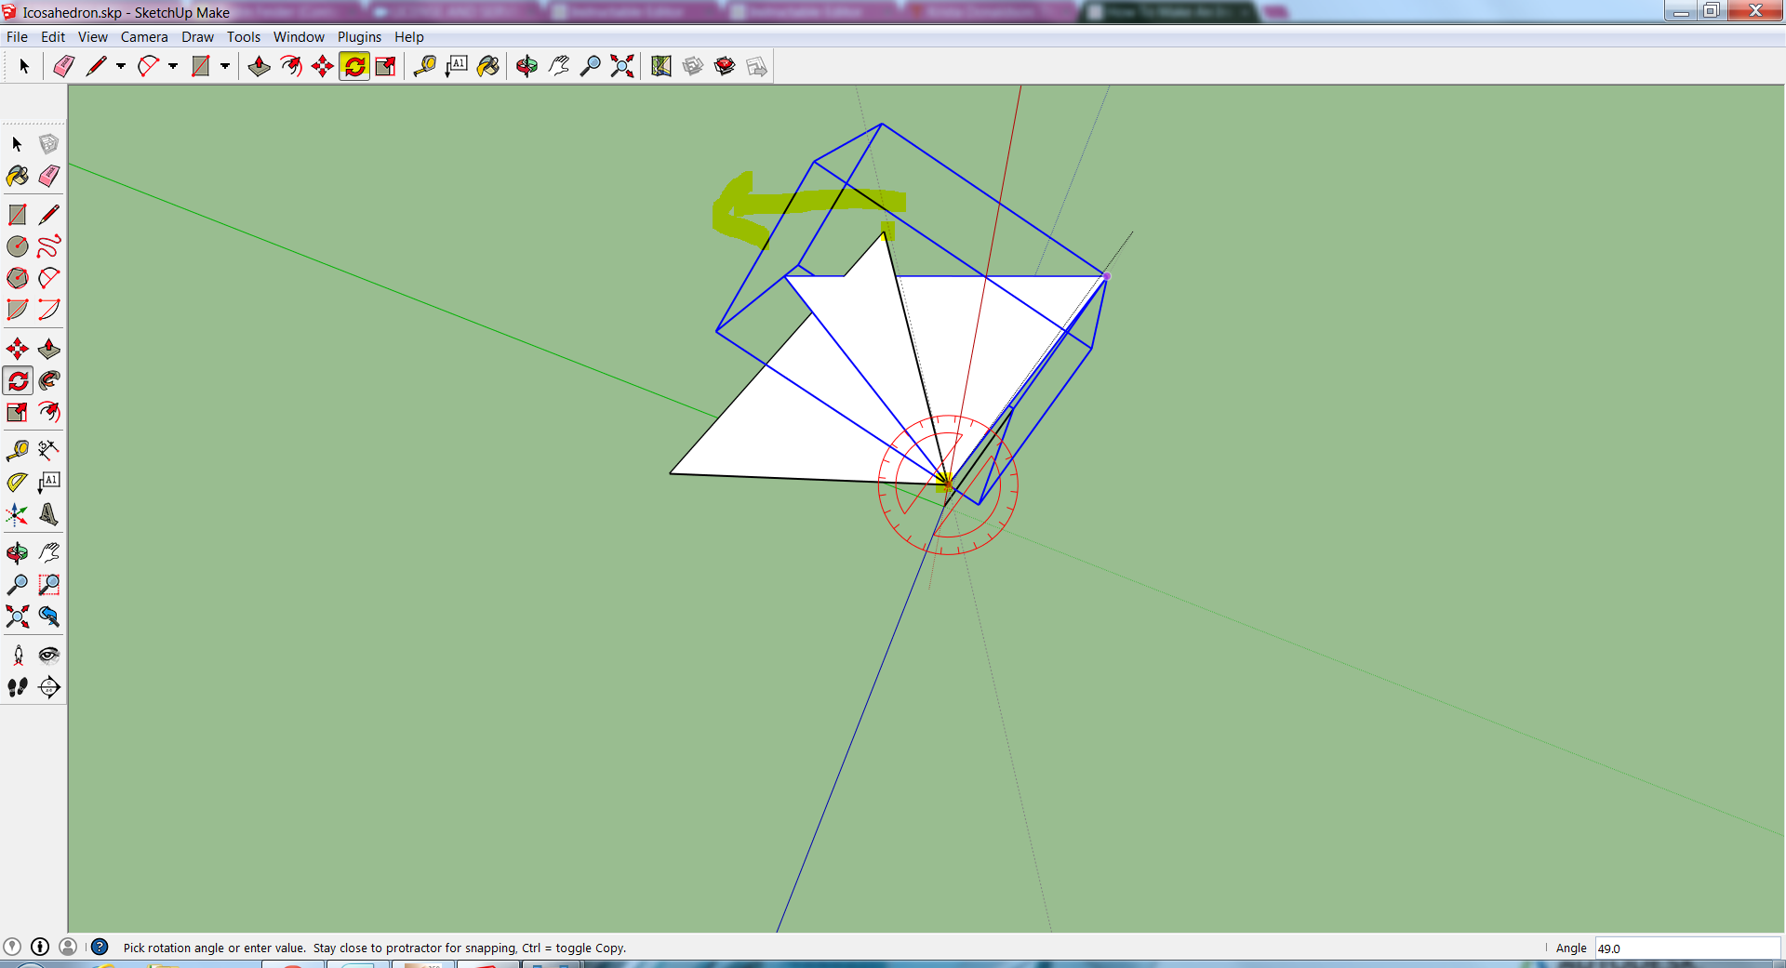Click Zoom Extents in top toolbar
Image resolution: width=1786 pixels, height=968 pixels.
621,66
